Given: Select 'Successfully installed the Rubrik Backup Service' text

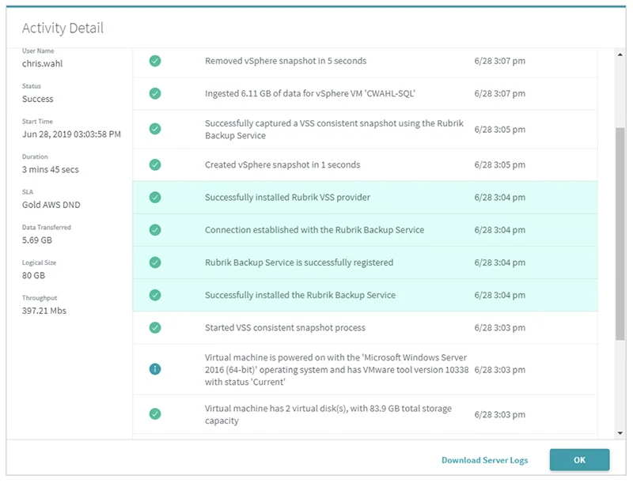Looking at the screenshot, I should (300, 295).
